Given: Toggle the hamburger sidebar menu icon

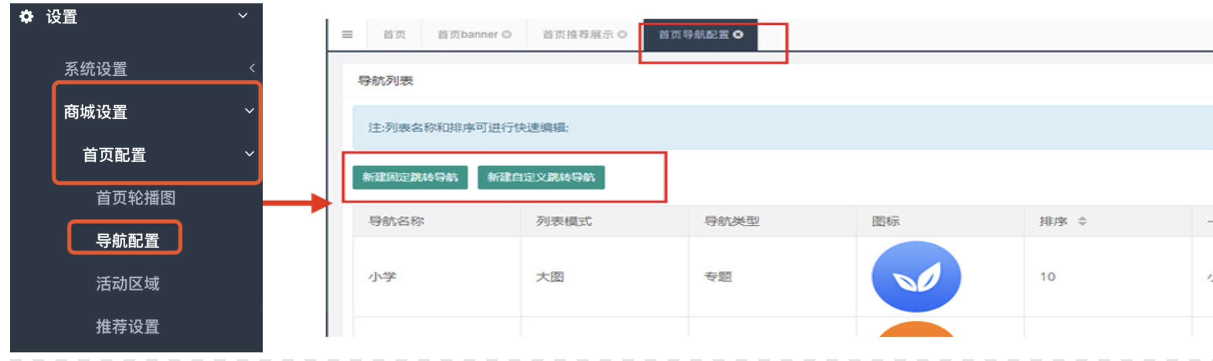Looking at the screenshot, I should tap(347, 35).
